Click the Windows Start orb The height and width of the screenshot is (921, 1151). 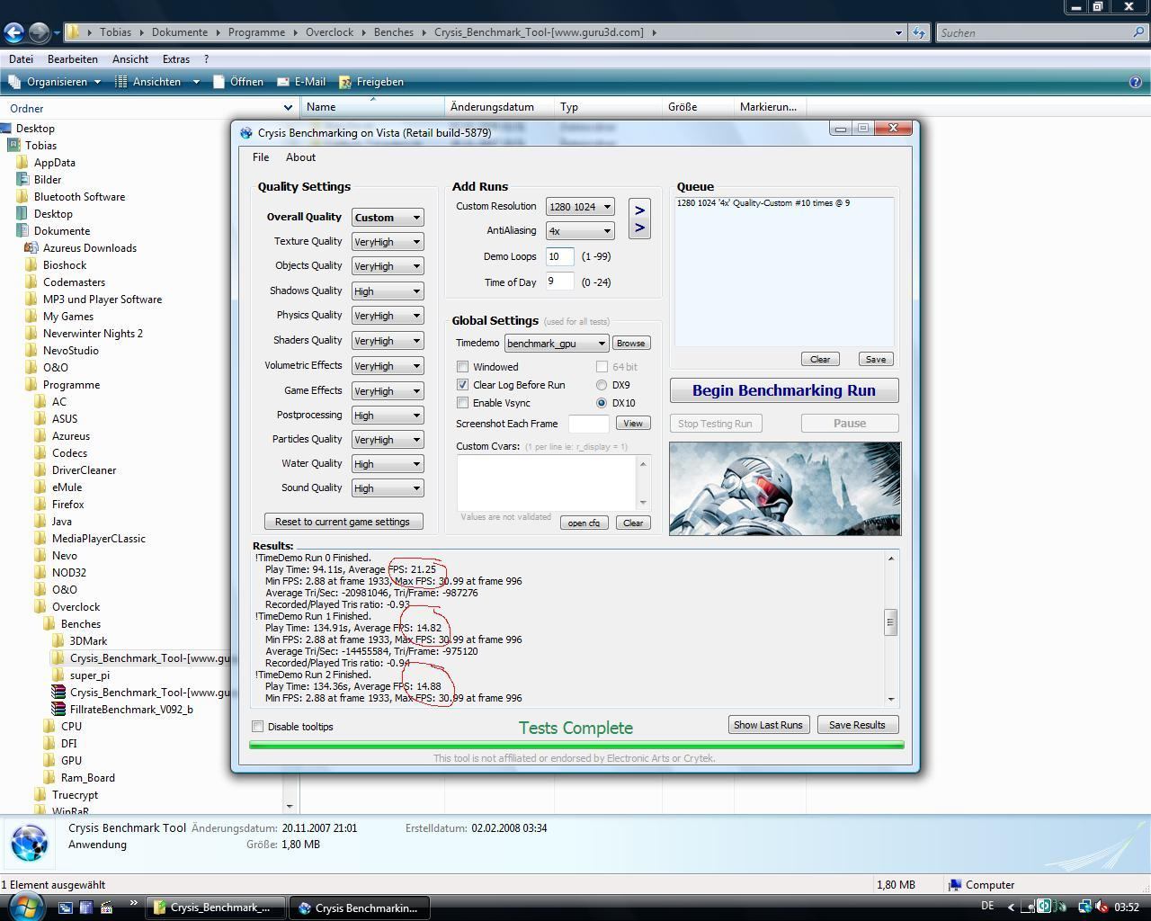[x=24, y=907]
